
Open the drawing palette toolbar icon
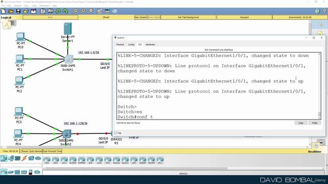(99, 11)
